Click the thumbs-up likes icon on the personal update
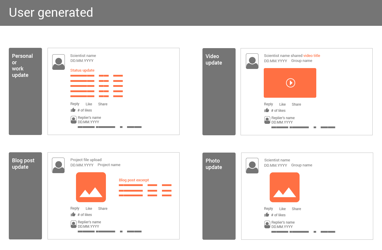The width and height of the screenshot is (382, 250). point(73,110)
